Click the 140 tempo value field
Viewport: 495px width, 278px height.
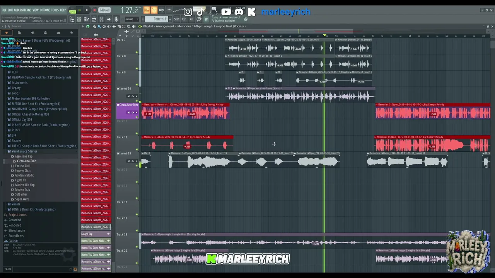tap(104, 10)
